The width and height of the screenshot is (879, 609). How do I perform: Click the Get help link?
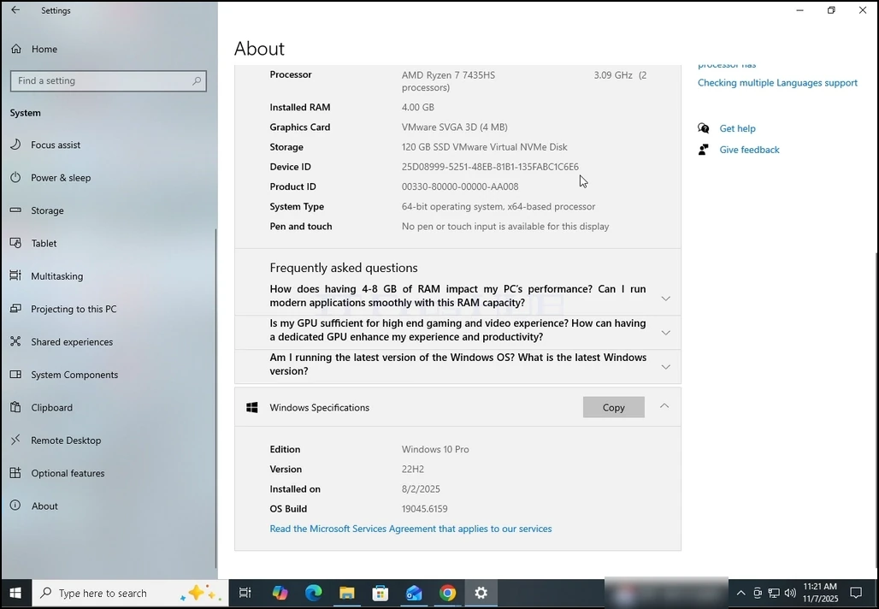pos(737,128)
